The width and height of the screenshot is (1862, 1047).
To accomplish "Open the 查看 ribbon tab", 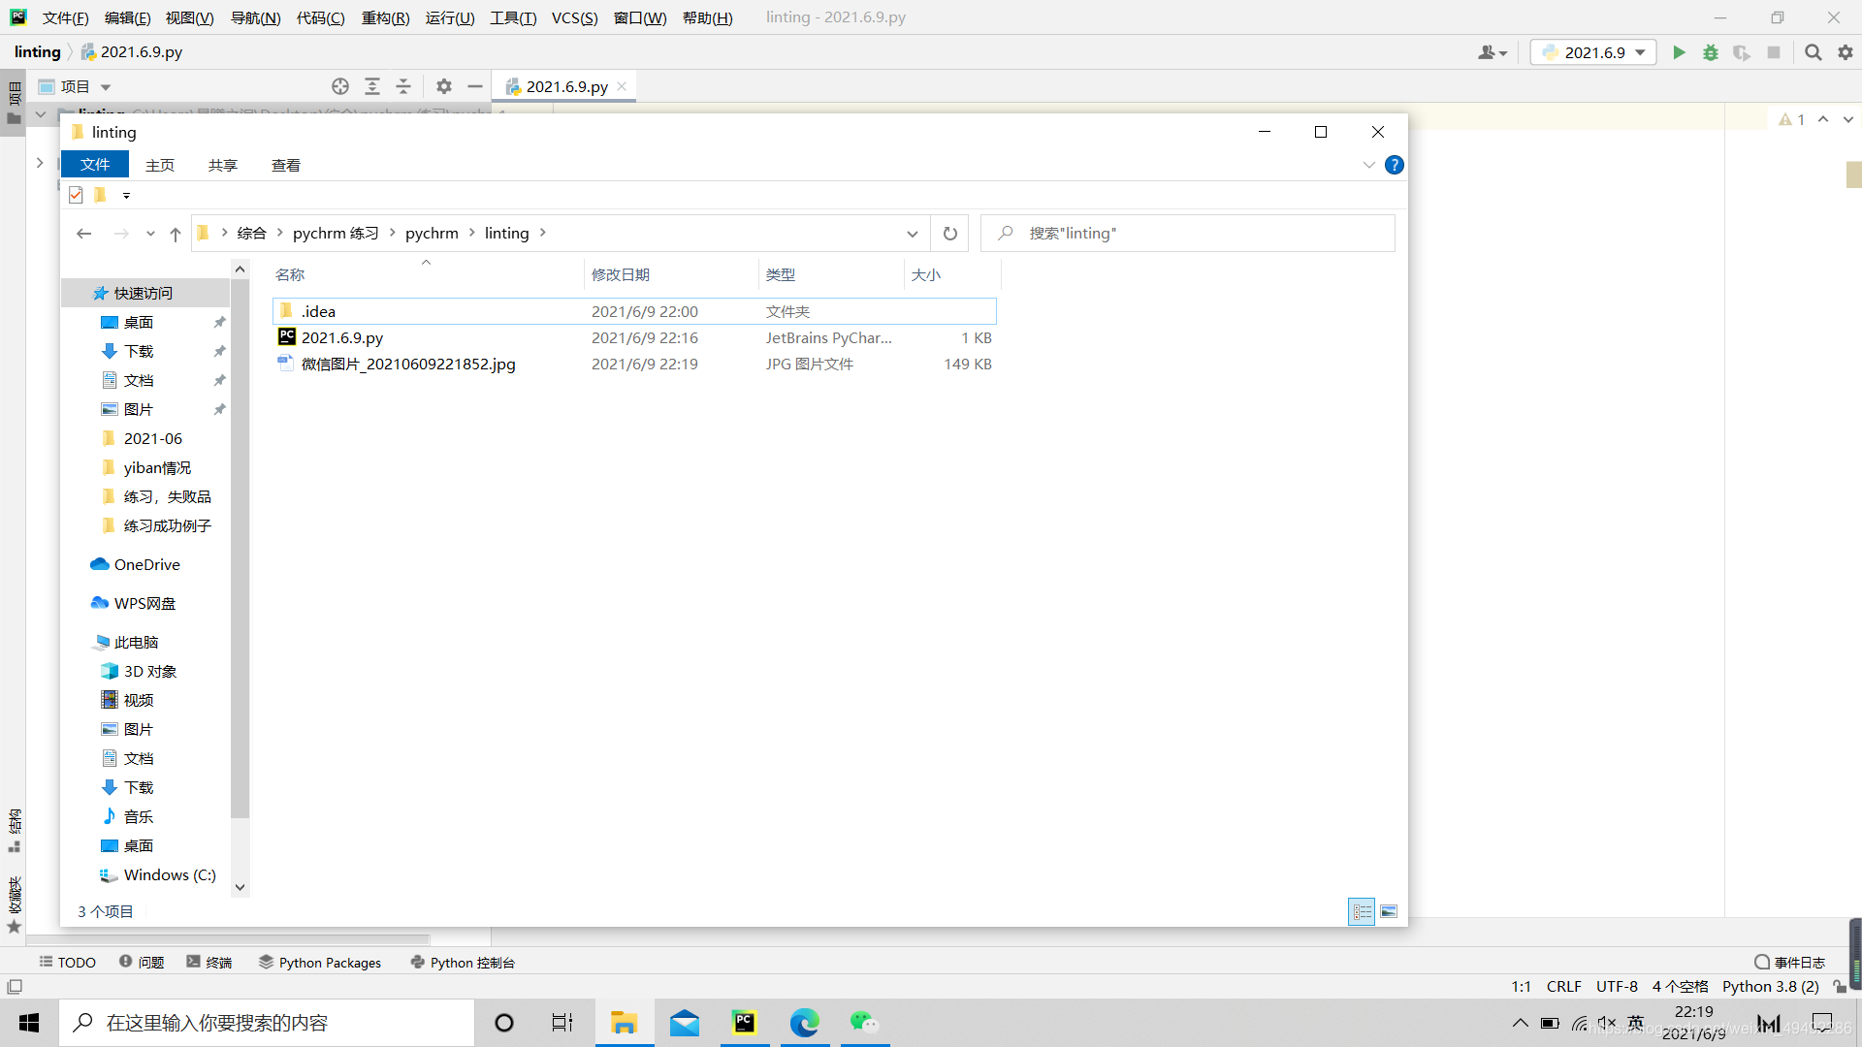I will 285,165.
